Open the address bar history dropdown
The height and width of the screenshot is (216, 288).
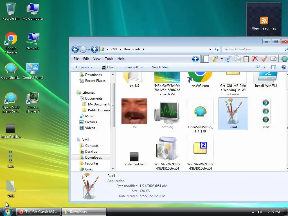(x=210, y=49)
